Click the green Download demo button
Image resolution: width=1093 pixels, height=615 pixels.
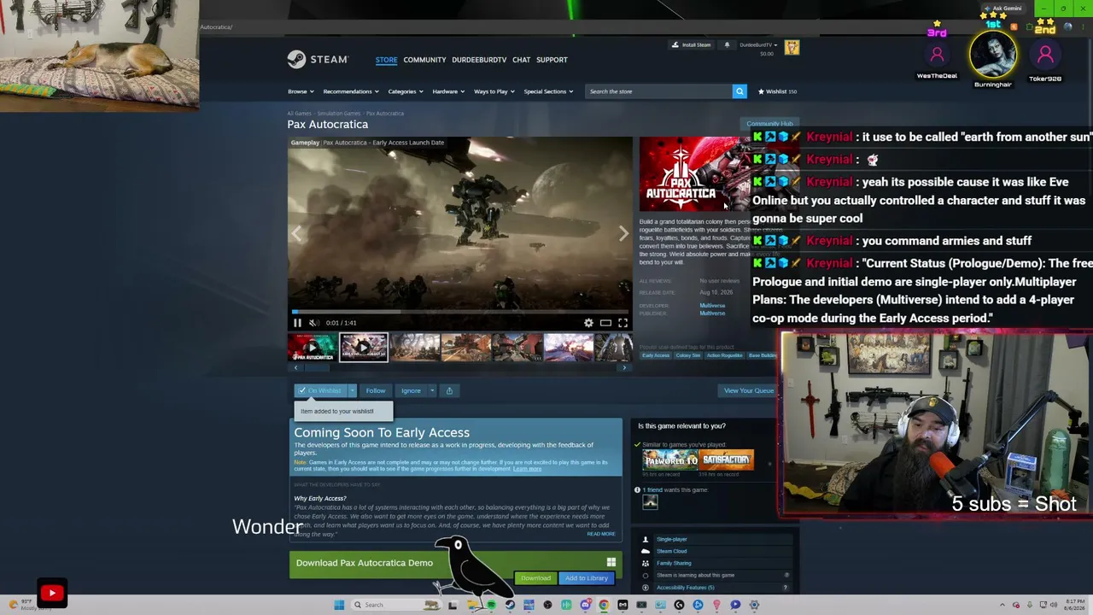(536, 578)
